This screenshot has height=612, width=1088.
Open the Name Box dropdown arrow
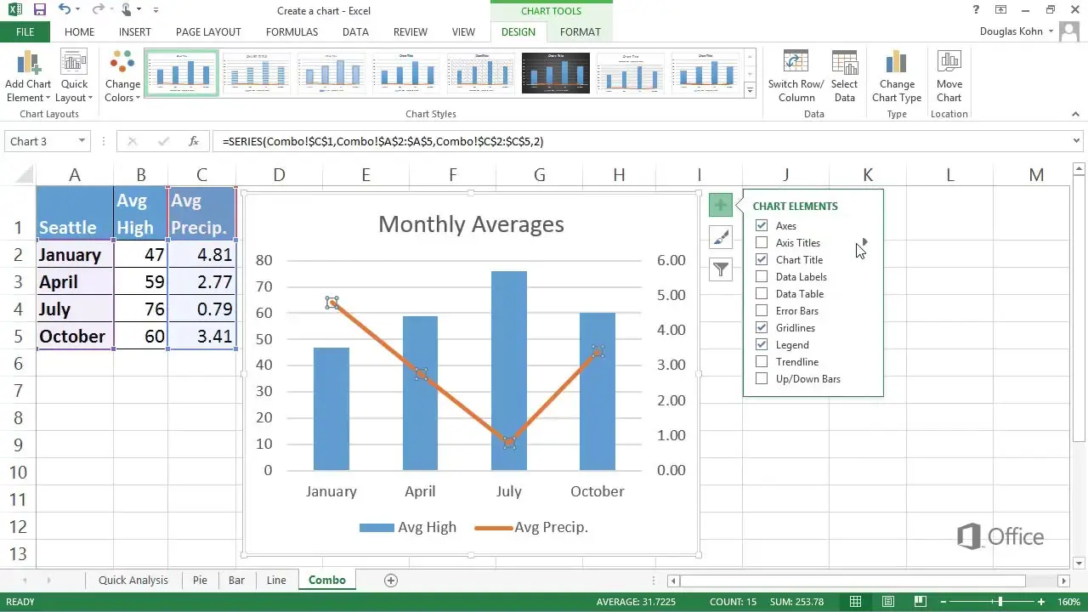(82, 141)
